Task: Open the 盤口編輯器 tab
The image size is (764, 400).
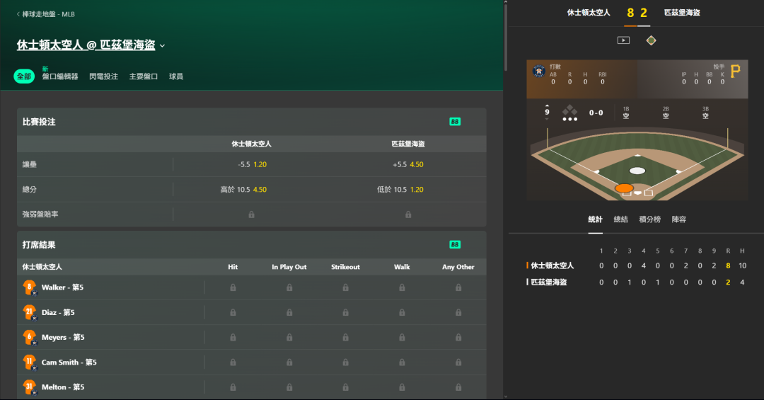Action: pos(60,76)
